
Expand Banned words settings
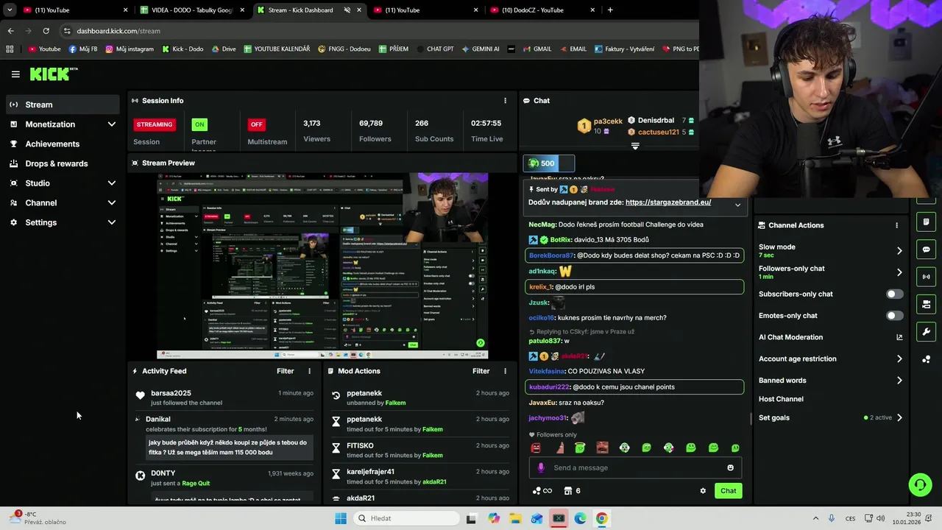[x=899, y=381]
